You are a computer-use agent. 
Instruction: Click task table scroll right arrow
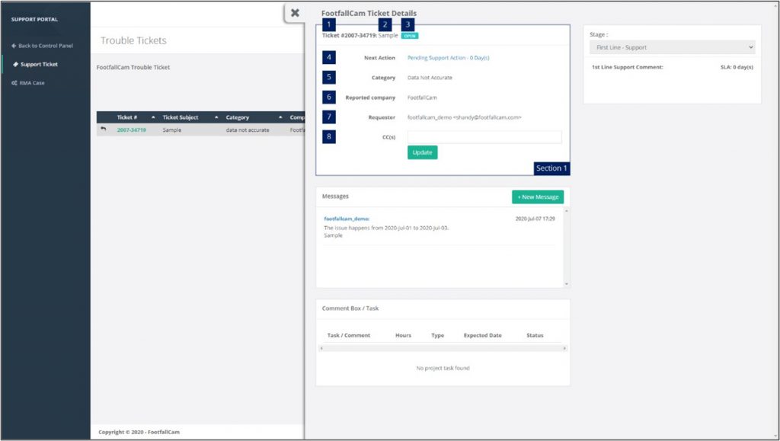click(x=564, y=349)
